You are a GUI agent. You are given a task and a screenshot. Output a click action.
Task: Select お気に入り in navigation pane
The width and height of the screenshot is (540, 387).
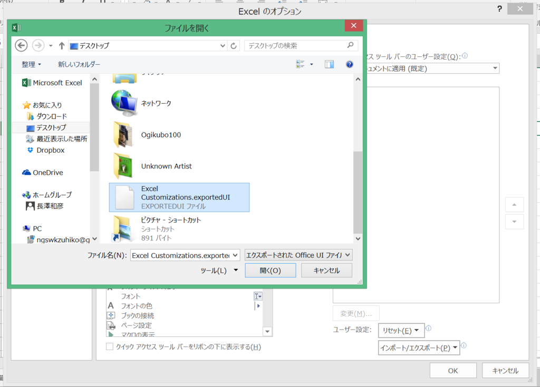(x=42, y=105)
